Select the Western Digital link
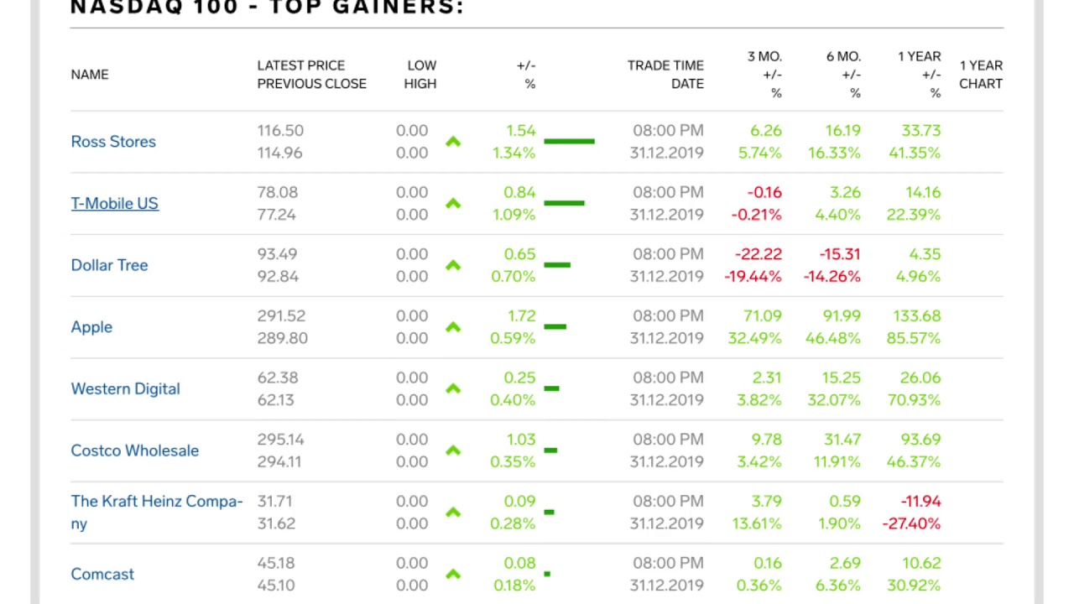The width and height of the screenshot is (1074, 604). [x=125, y=389]
